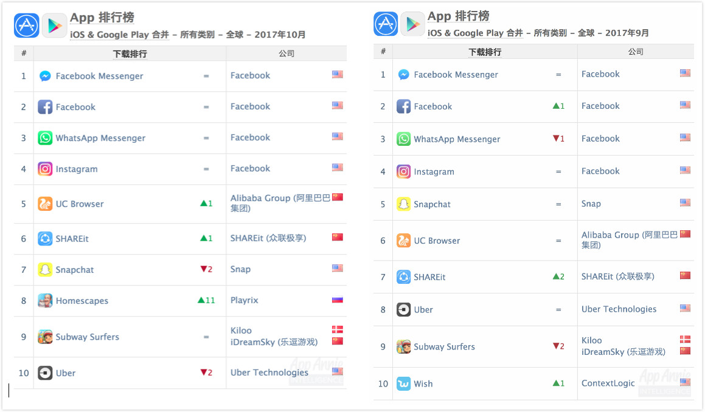Screen dimensions: 705x412
Task: Click Facebook Messenger name in September 2017 chart
Action: pyautogui.click(x=456, y=75)
